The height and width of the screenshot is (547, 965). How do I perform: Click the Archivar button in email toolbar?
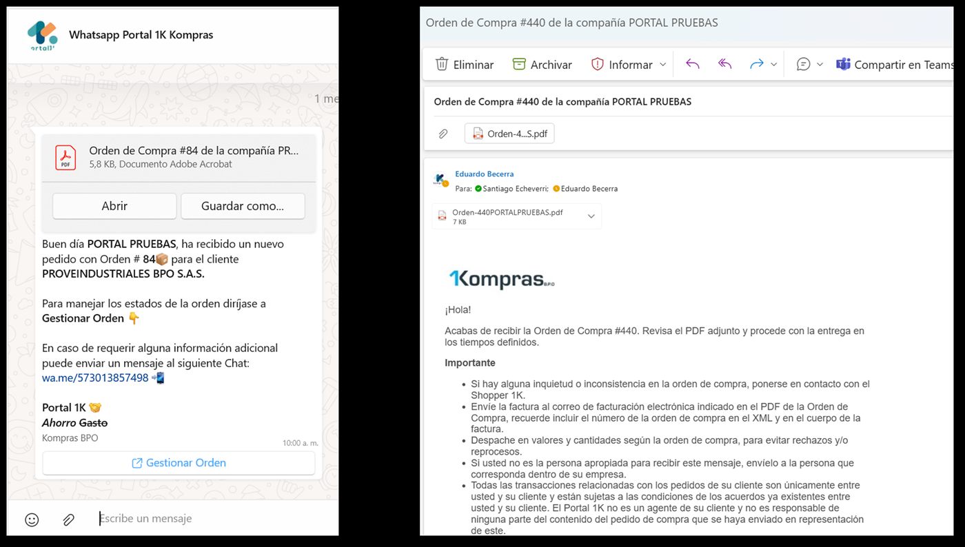point(542,64)
